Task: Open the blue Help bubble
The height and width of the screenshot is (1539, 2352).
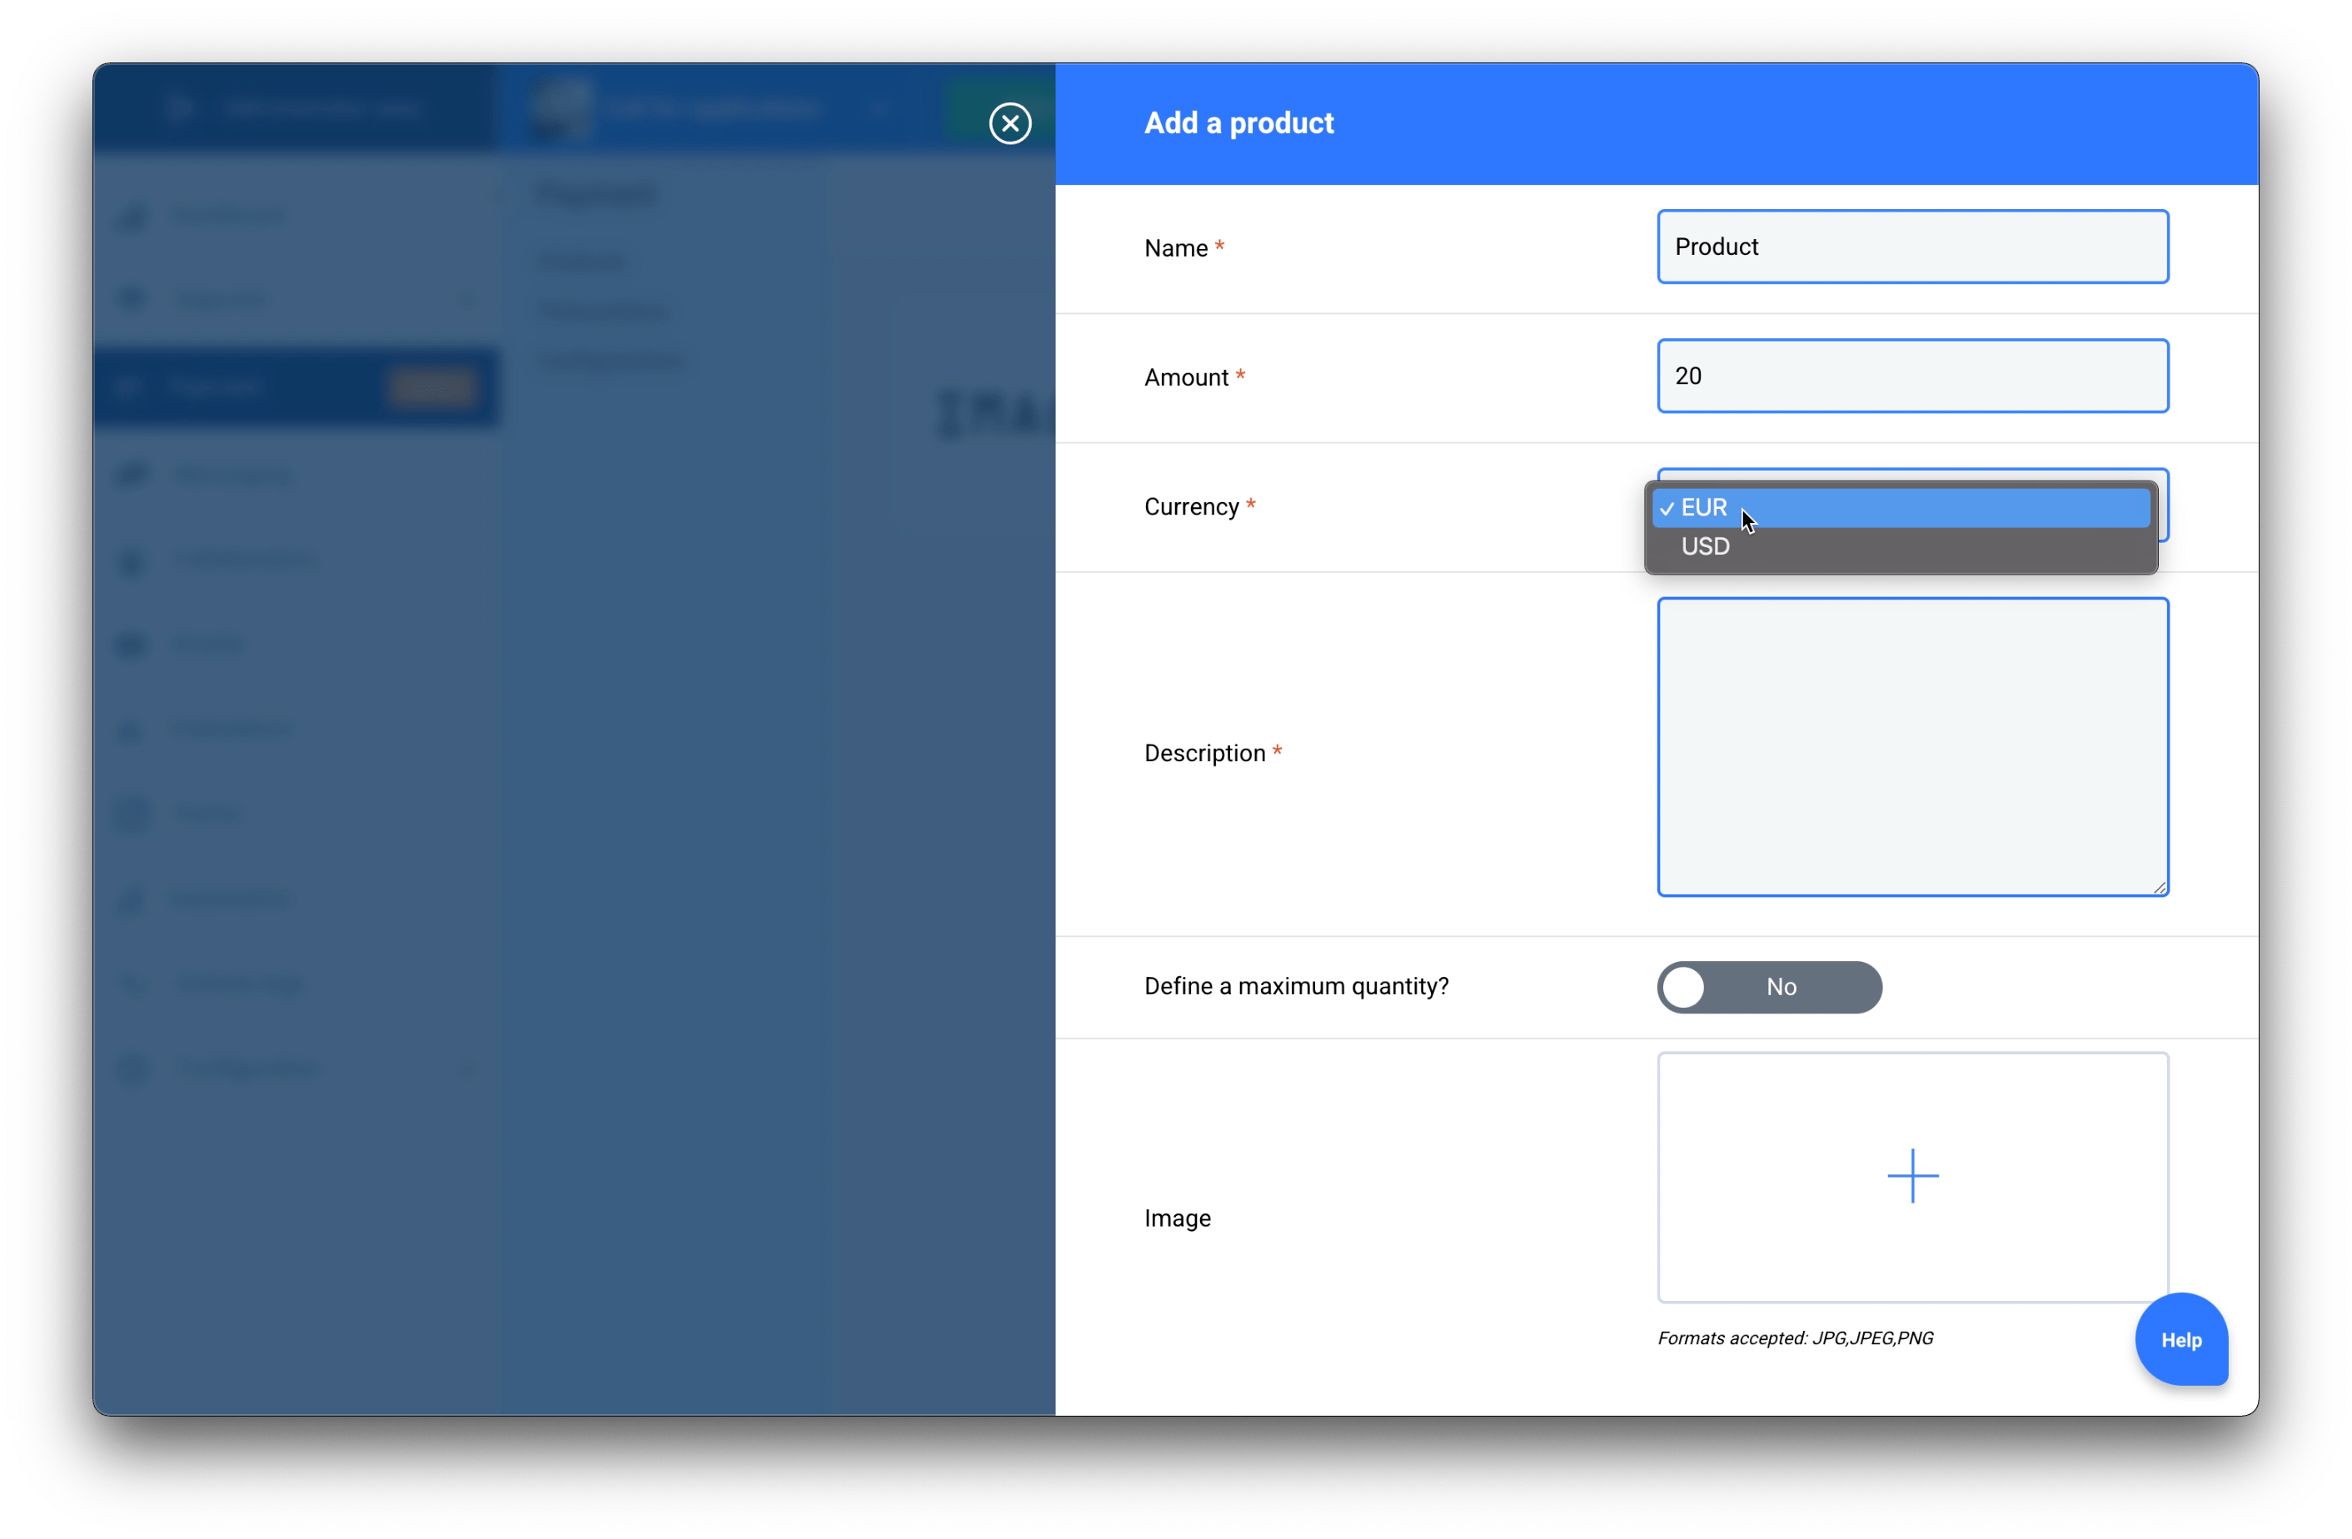Action: point(2180,1339)
